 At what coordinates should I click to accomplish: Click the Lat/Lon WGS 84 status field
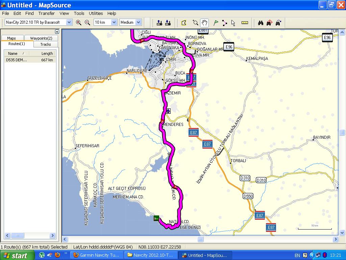[x=103, y=247]
